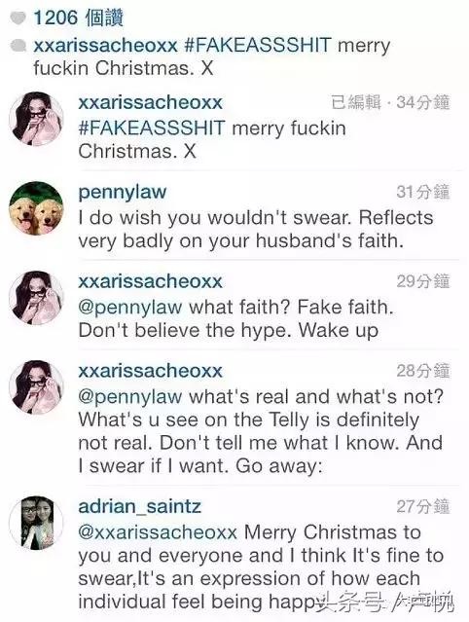Open adrian_saintz profile picture
This screenshot has height=622, width=469.
click(36, 523)
